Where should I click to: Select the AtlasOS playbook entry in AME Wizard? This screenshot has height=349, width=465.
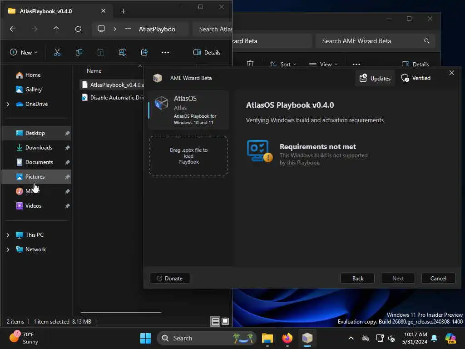click(188, 110)
